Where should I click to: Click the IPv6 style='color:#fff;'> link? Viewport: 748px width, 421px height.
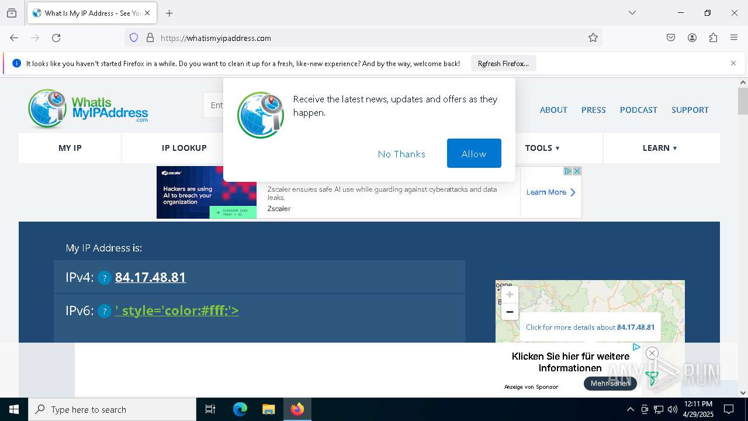tap(177, 310)
